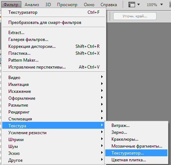Expand the 100% zoom level dropdown
The width and height of the screenshot is (171, 165).
pos(162,5)
